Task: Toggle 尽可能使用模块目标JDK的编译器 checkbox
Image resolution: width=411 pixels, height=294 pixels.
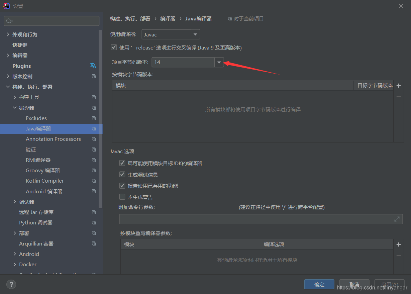Action: tap(122, 163)
